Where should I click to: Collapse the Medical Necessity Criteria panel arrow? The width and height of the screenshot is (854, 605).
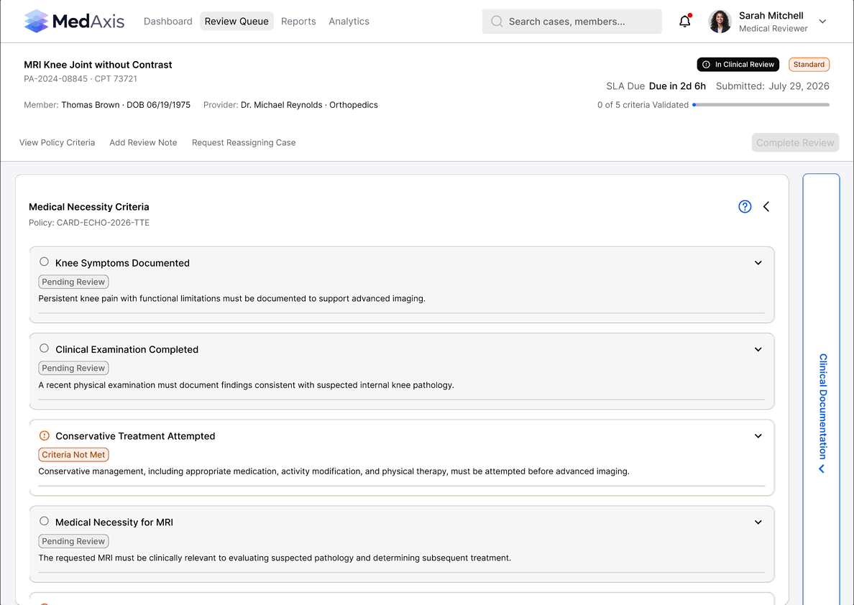[x=766, y=206]
